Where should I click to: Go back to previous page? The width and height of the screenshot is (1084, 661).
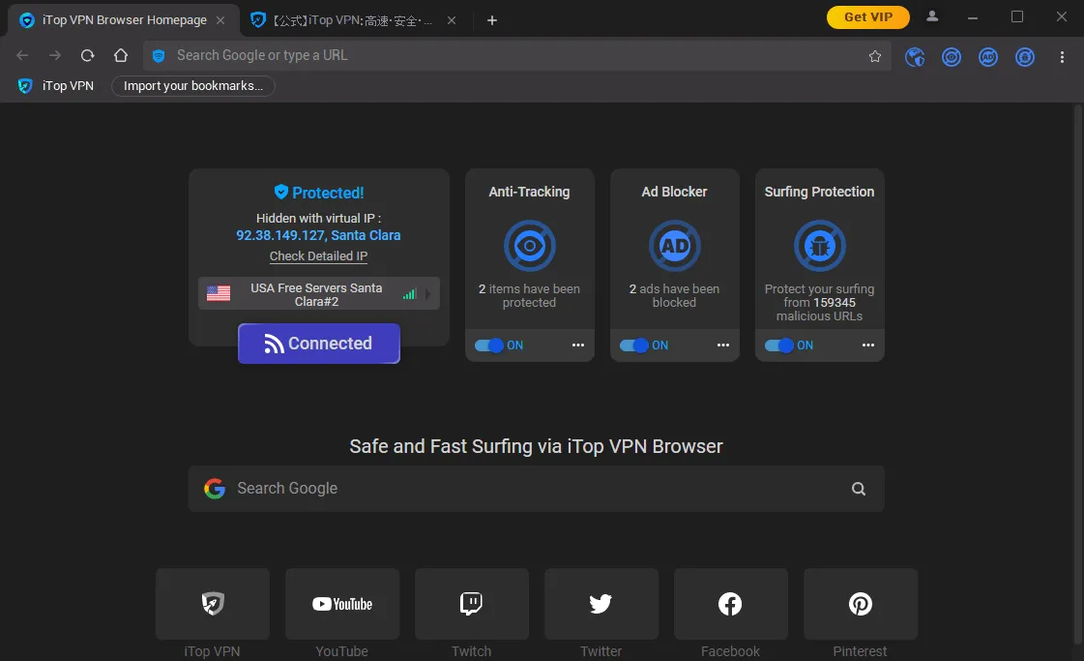[x=22, y=55]
